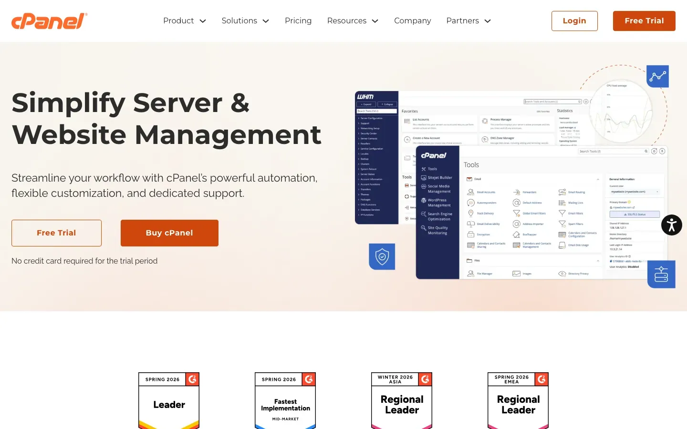This screenshot has width=687, height=429.
Task: Expand the Resources dropdown menu
Action: [x=353, y=21]
